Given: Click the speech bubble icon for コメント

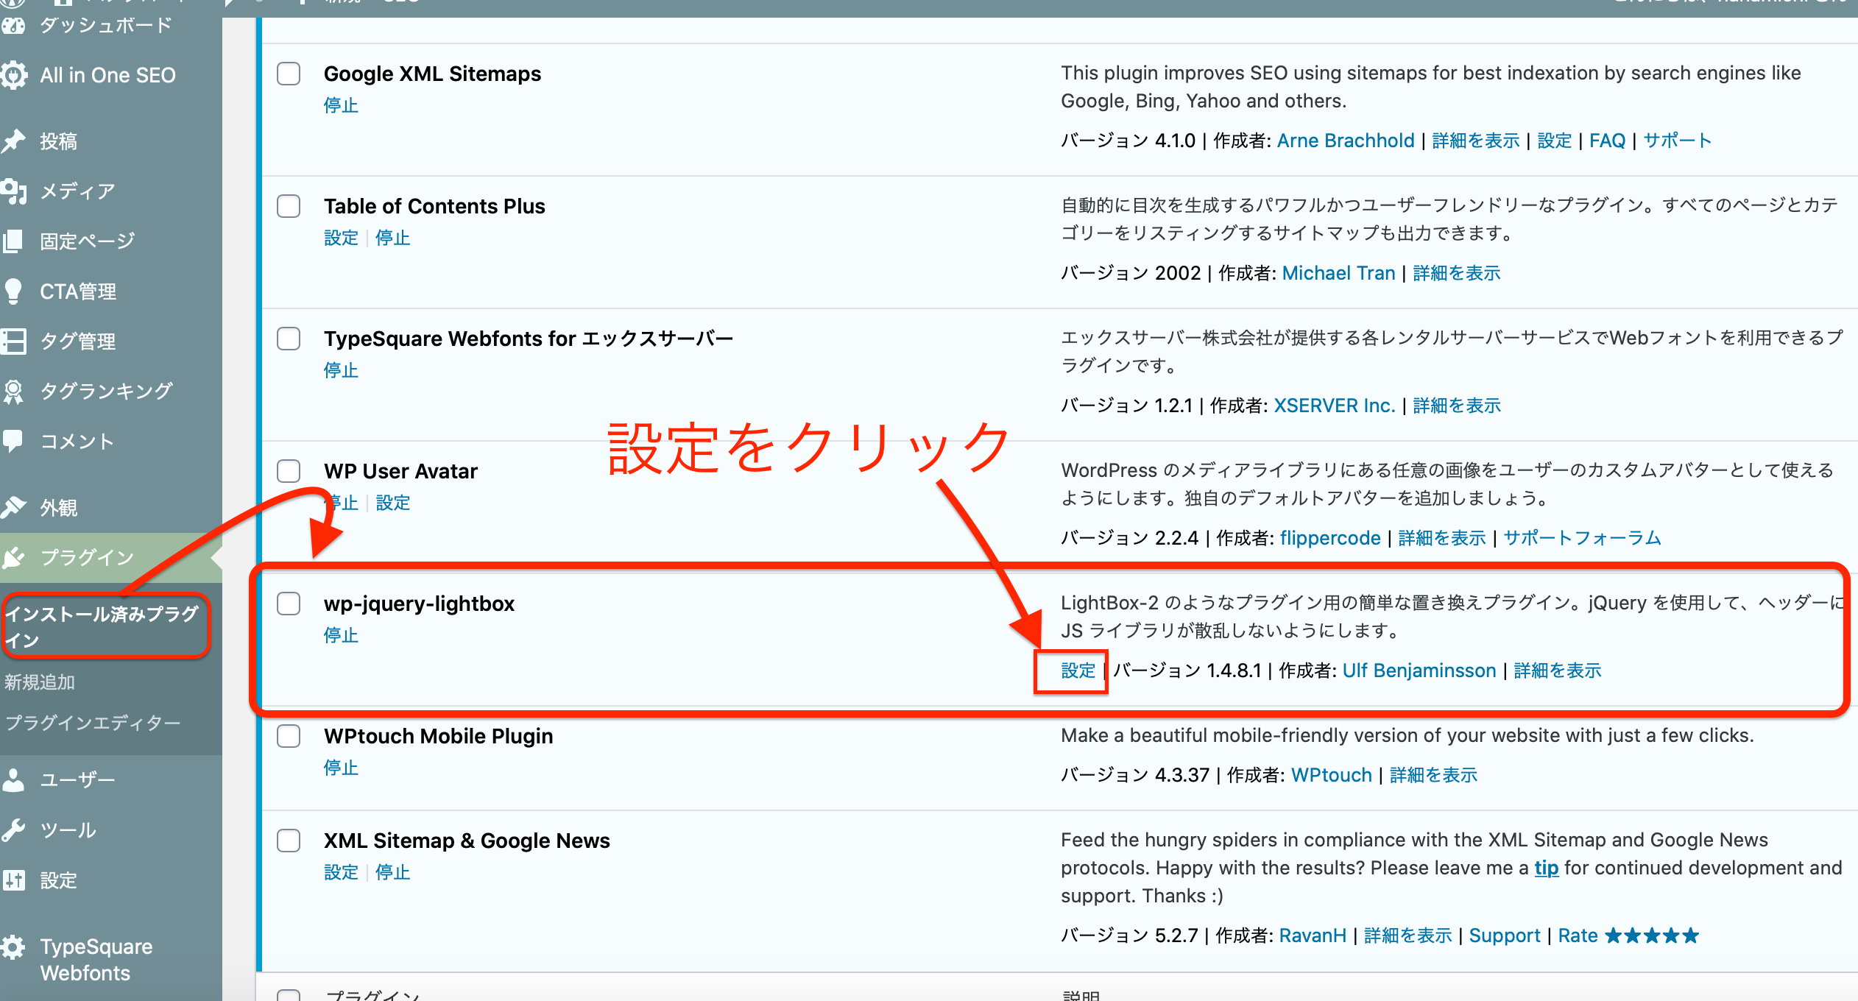Looking at the screenshot, I should point(13,441).
